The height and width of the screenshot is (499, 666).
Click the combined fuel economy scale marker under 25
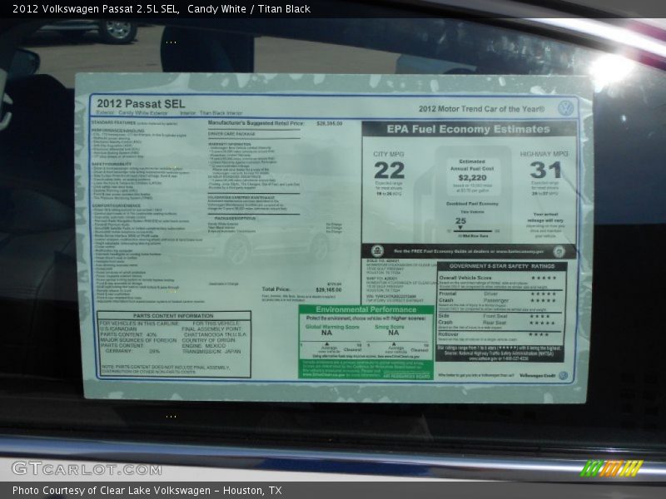click(x=460, y=227)
